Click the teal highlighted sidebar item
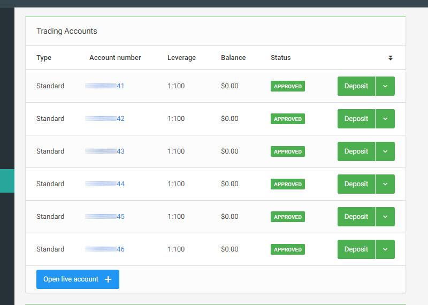The image size is (428, 305). pyautogui.click(x=7, y=180)
